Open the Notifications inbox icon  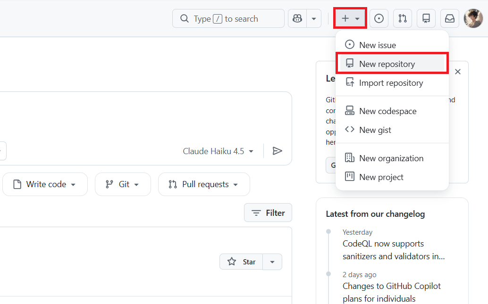[450, 19]
